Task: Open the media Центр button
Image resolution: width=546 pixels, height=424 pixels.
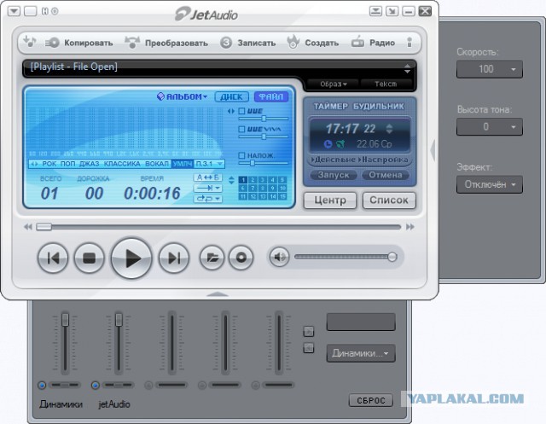Action: click(330, 200)
